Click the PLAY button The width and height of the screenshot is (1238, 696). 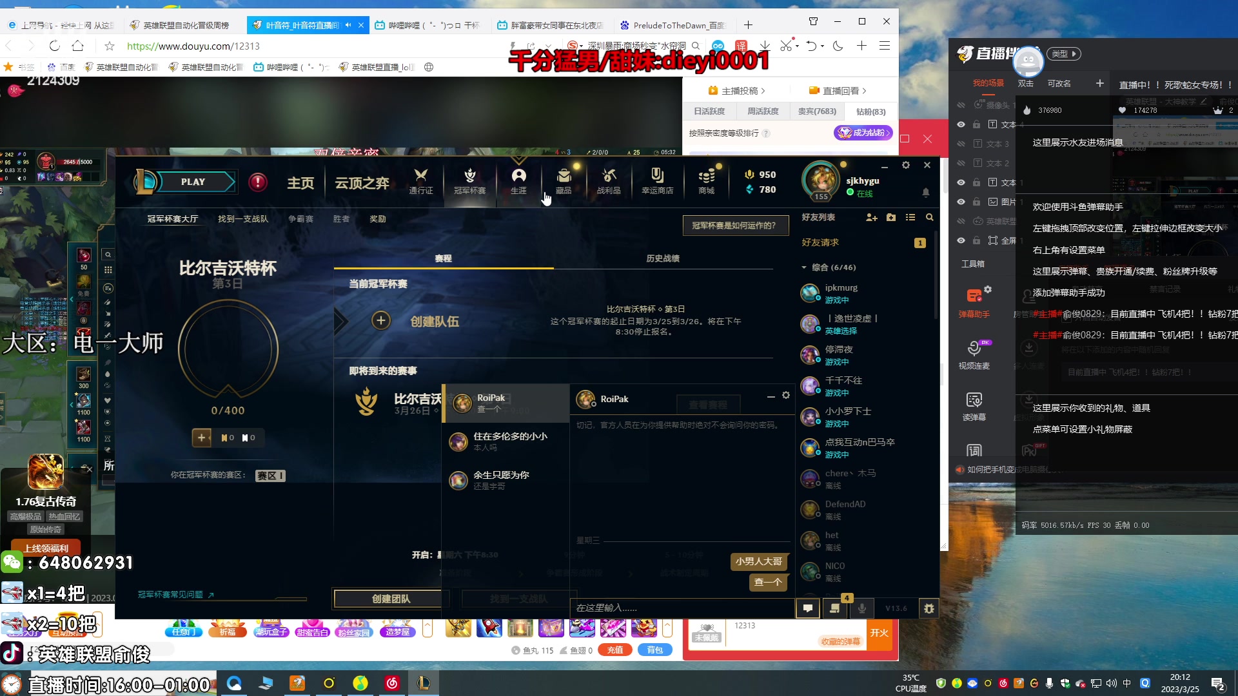point(193,182)
